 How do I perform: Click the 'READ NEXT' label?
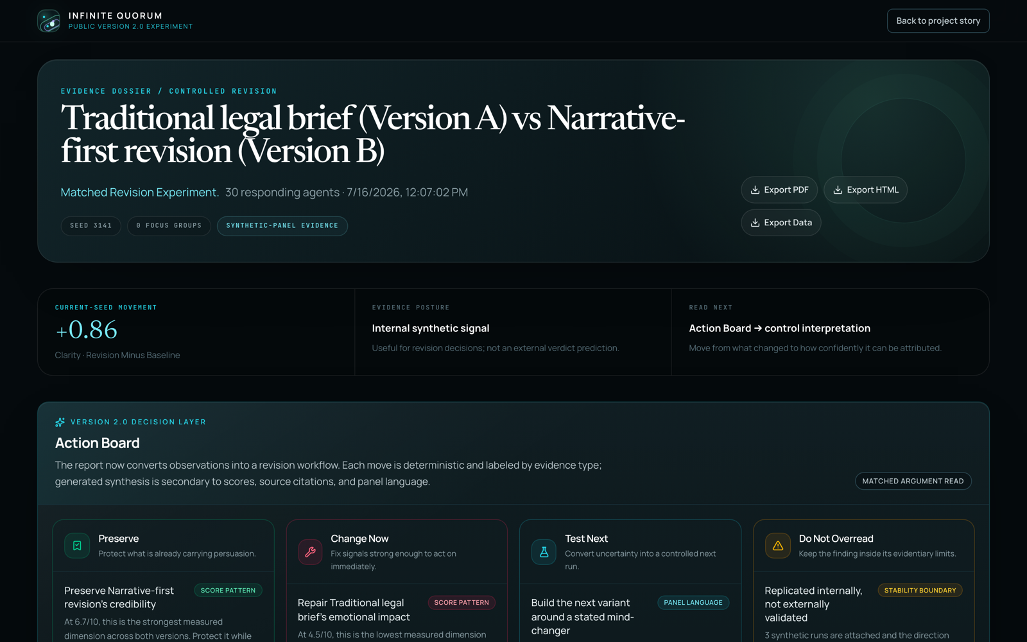(x=711, y=308)
